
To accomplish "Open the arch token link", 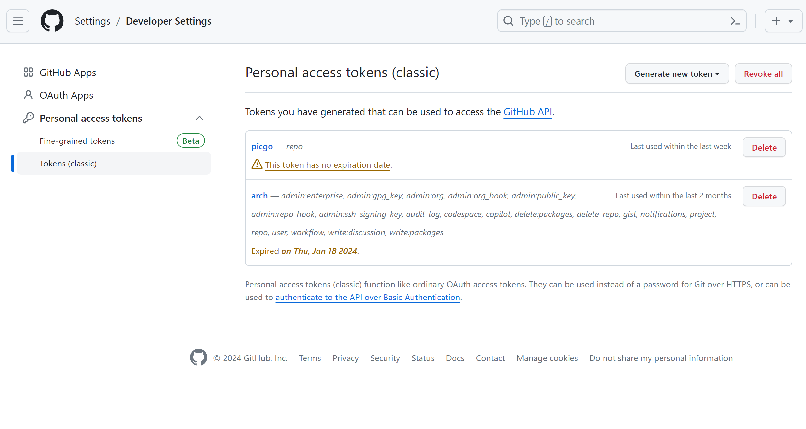I will tap(259, 196).
